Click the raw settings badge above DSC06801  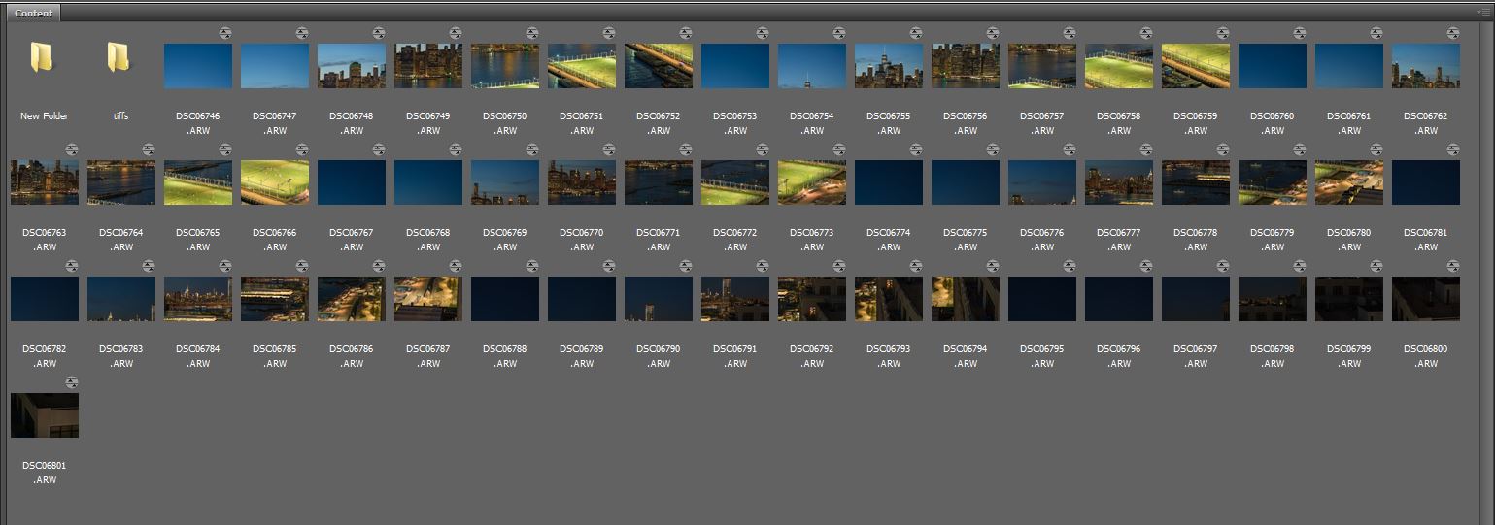click(x=71, y=382)
